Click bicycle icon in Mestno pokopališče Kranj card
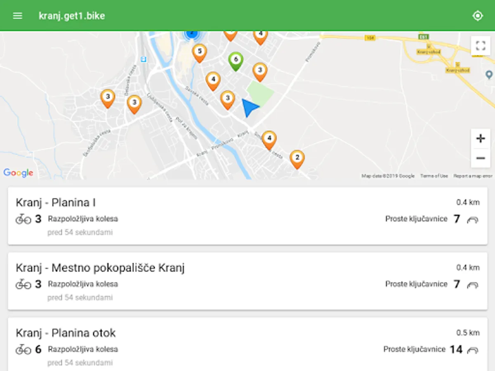This screenshot has height=371, width=495. click(24, 284)
